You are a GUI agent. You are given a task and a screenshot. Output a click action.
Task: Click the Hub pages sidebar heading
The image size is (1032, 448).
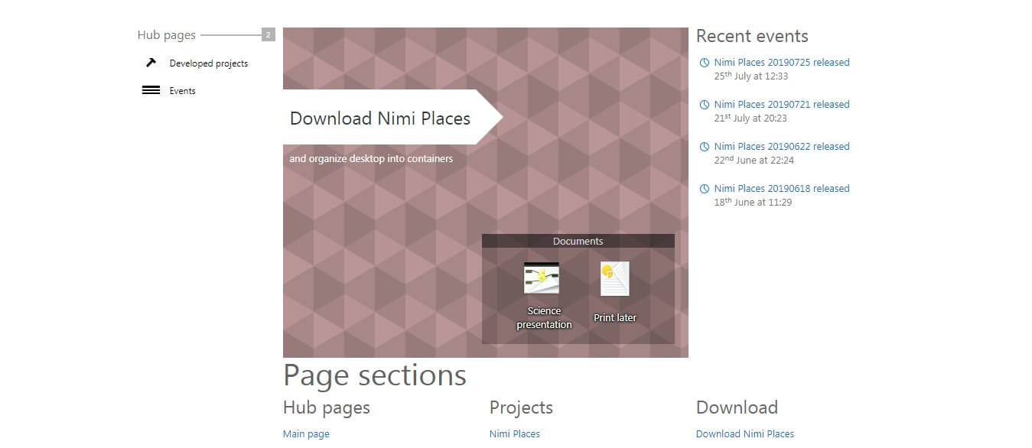coord(167,35)
